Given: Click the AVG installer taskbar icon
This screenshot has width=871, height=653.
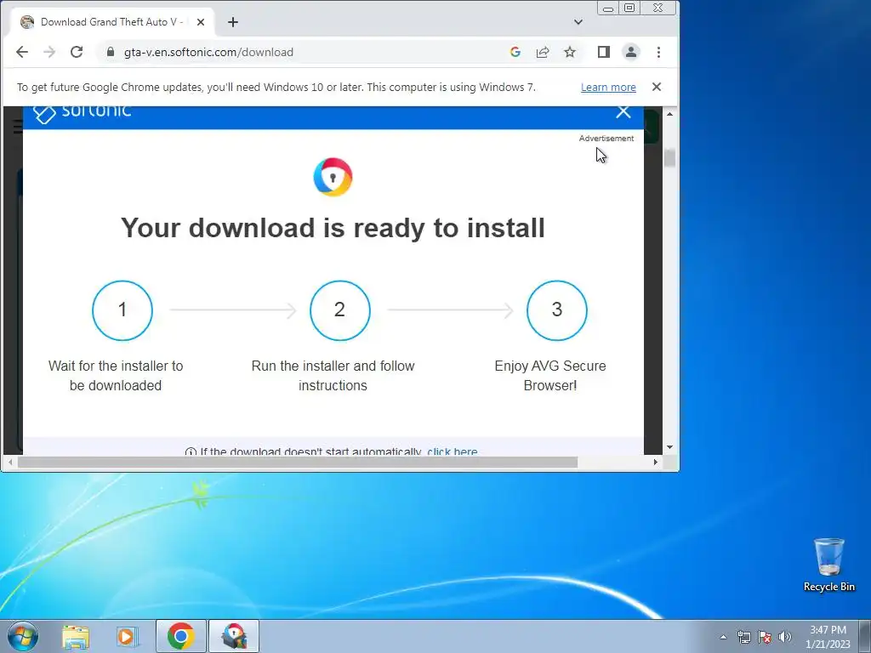Looking at the screenshot, I should (x=234, y=636).
